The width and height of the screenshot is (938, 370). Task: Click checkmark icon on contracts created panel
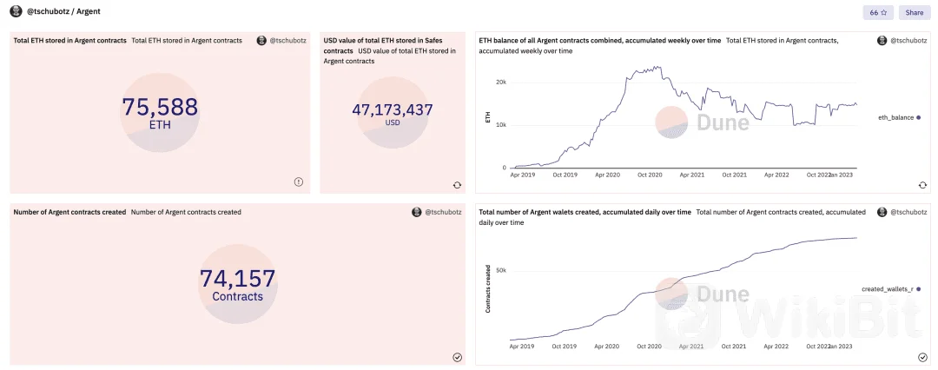point(457,358)
